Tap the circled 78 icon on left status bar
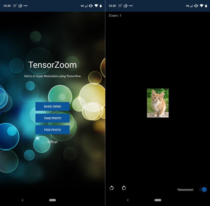 coord(20,6)
